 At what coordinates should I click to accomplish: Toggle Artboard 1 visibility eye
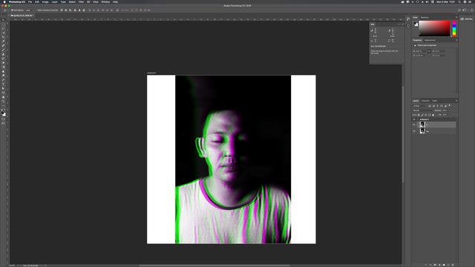pos(414,119)
